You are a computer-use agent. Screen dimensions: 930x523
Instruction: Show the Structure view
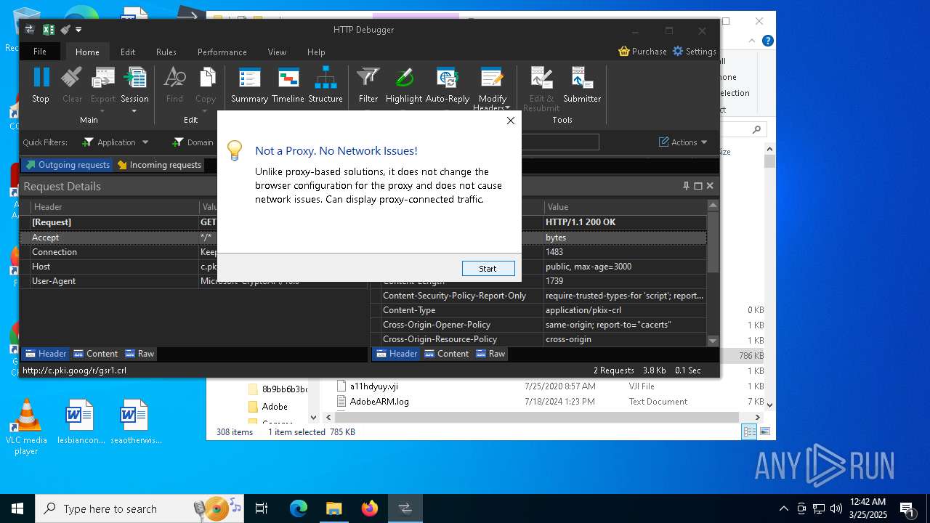(x=325, y=85)
